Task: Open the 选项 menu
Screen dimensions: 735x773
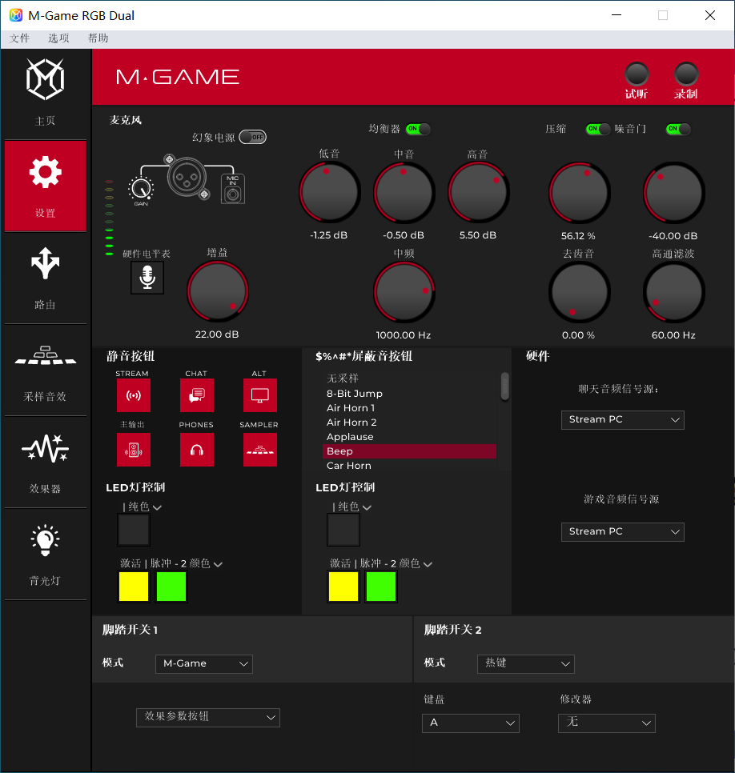Action: tap(58, 38)
